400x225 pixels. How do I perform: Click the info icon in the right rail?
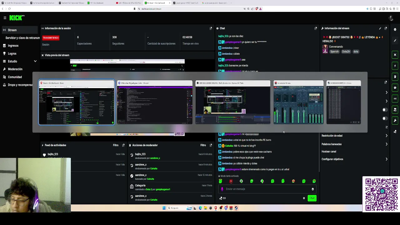[x=395, y=29]
